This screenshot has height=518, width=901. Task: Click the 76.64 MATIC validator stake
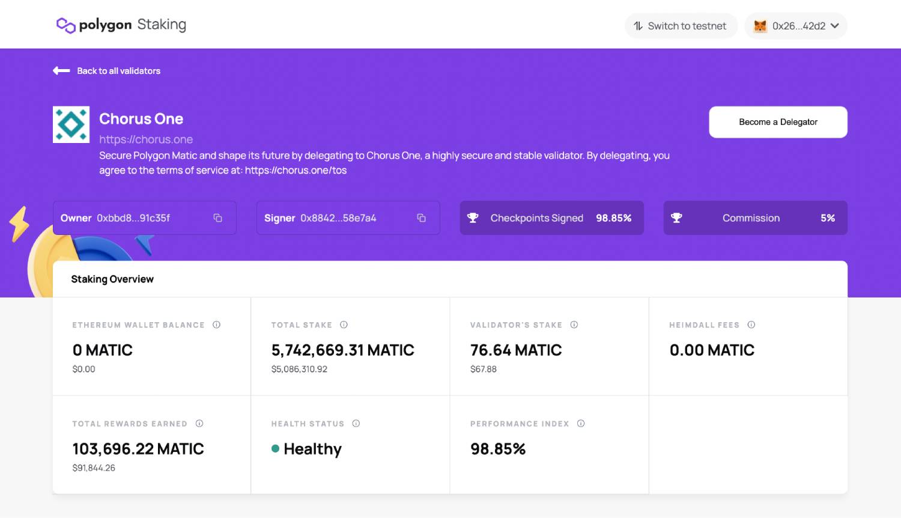point(516,350)
